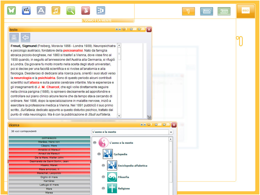Select the Càspio, Mare result
260x195 pixels.
[x=50, y=145]
